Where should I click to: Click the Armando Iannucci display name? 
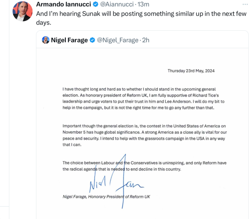63,4
